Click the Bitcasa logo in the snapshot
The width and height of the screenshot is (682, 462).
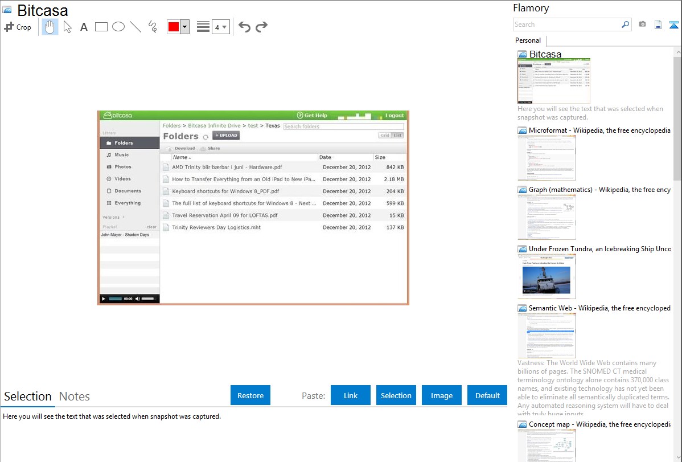pyautogui.click(x=117, y=116)
